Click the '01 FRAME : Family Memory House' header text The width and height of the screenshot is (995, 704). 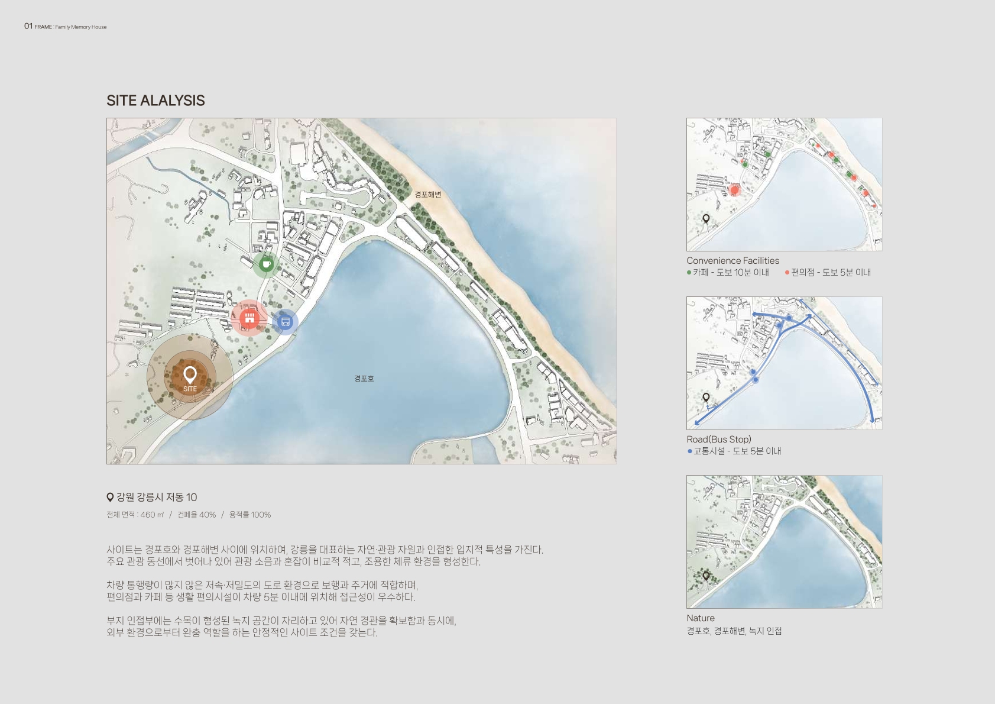pyautogui.click(x=66, y=27)
